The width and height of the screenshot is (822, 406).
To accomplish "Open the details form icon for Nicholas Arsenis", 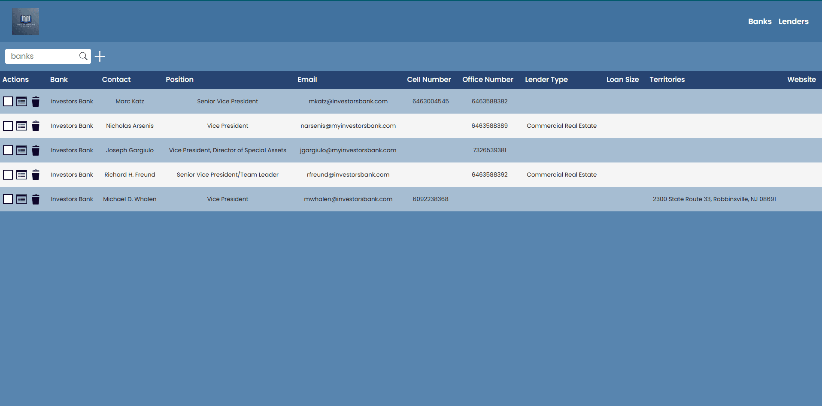I will tap(22, 126).
